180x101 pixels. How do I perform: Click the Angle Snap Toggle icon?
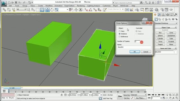(x=91, y=10)
